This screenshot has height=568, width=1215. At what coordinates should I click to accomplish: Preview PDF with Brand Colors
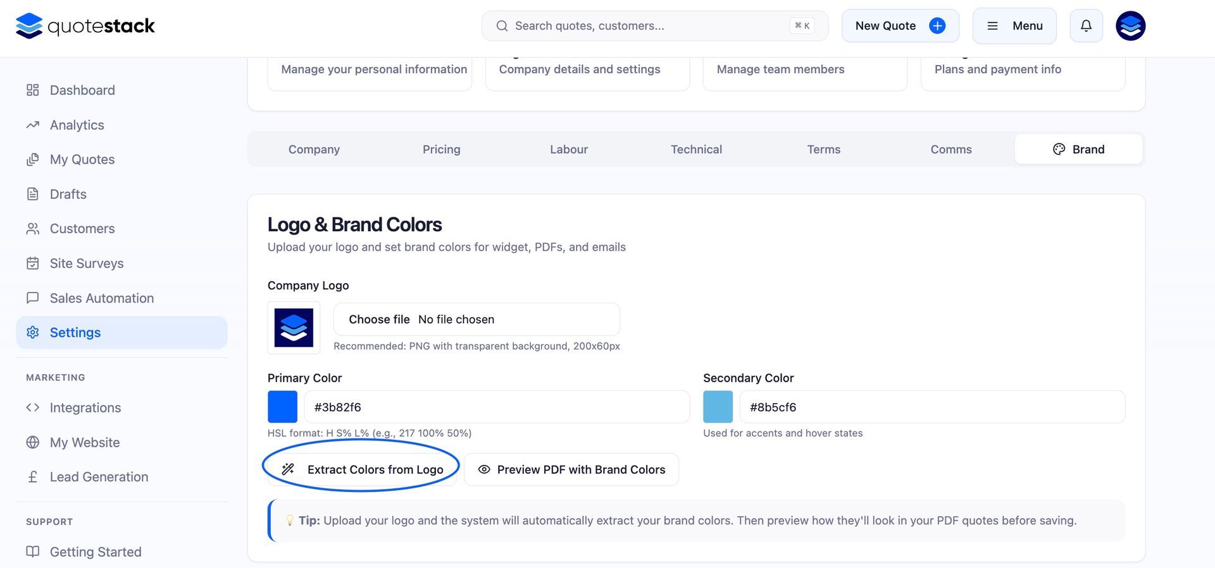[x=571, y=469]
